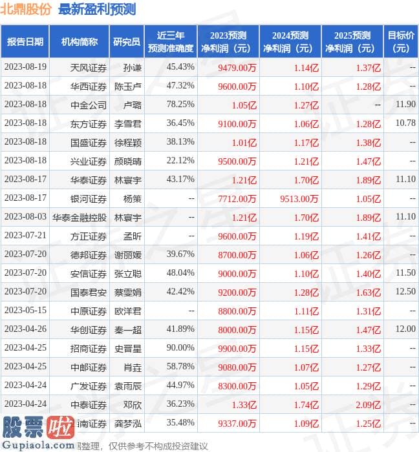Select researcher name 李雪君

128,124
